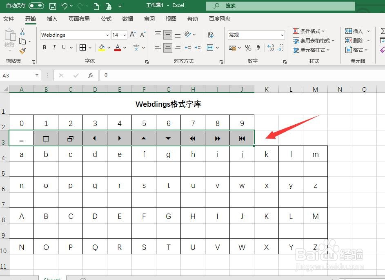385x280 pixels.
Task: Click into the formula bar showing 0
Action: [243, 75]
